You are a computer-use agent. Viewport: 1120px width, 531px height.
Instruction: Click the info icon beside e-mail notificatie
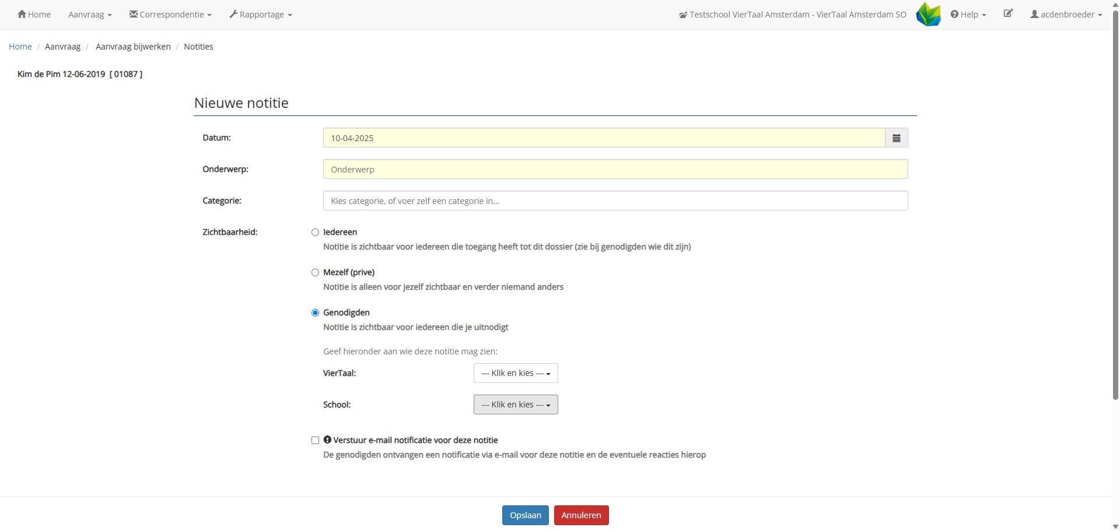[x=327, y=440]
